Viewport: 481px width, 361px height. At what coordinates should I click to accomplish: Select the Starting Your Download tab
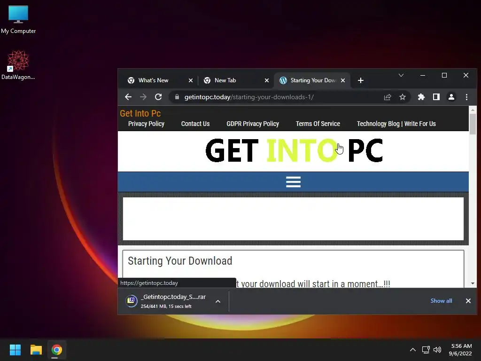pyautogui.click(x=312, y=80)
